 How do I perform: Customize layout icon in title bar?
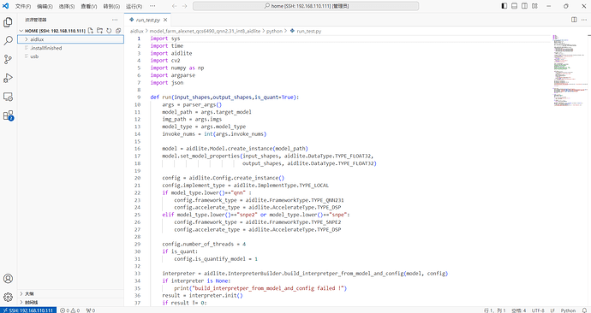tap(534, 6)
